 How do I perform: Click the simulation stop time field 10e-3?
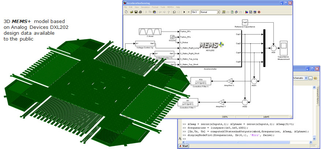coord(195,12)
